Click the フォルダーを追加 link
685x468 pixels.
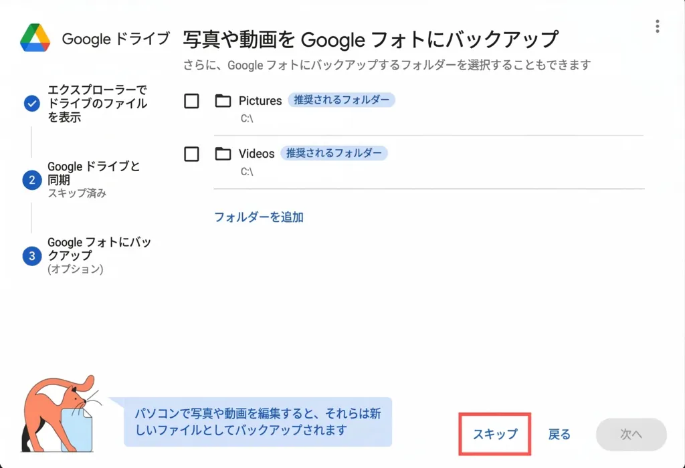pos(259,217)
